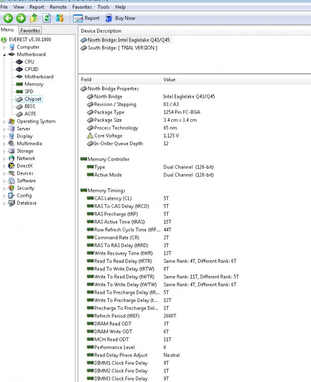Expand the Network tree node
The height and width of the screenshot is (382, 311).
(x=4, y=159)
